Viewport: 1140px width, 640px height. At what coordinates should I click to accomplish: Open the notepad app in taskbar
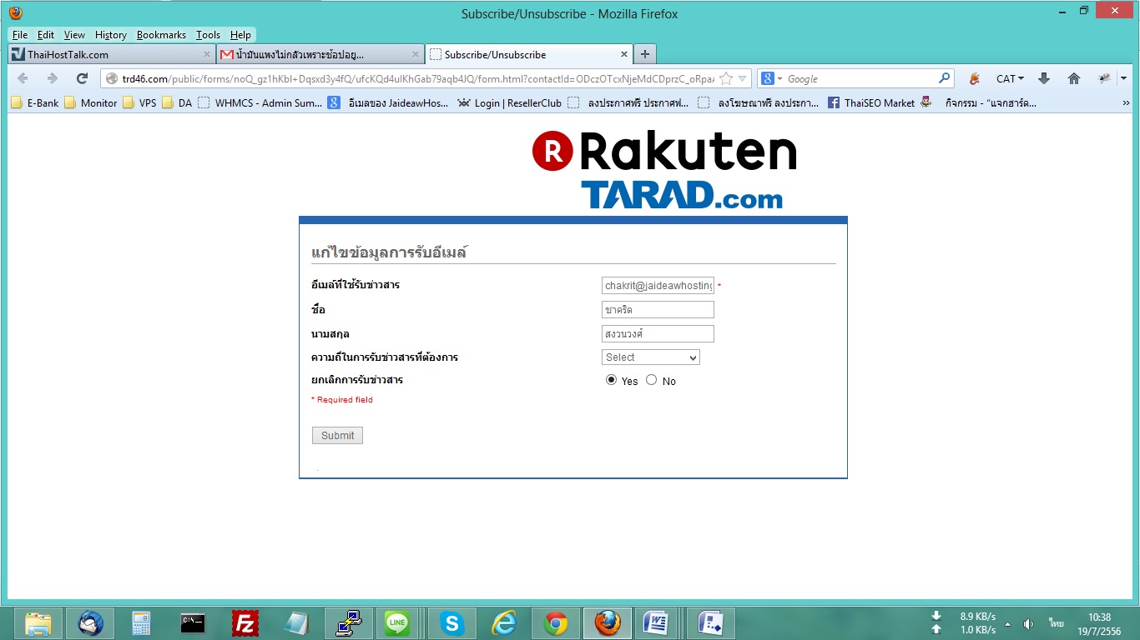296,623
